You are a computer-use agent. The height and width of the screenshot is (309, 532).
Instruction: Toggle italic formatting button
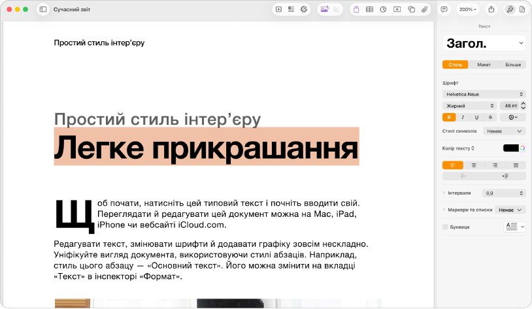click(x=463, y=117)
